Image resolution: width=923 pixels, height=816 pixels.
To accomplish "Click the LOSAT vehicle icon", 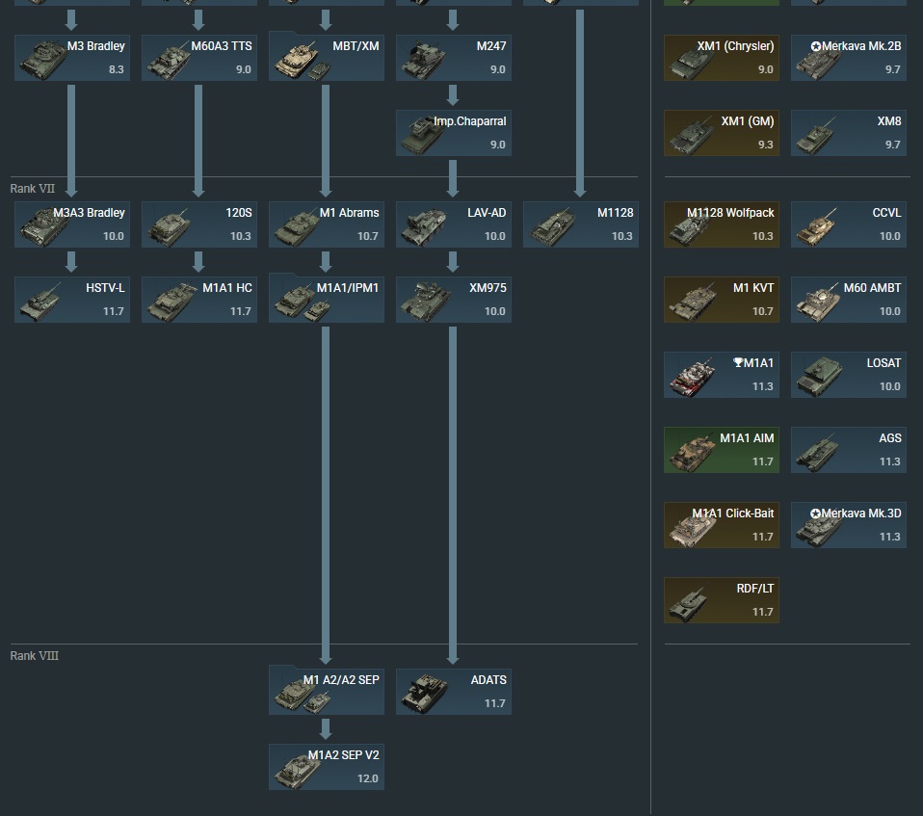I will (819, 378).
